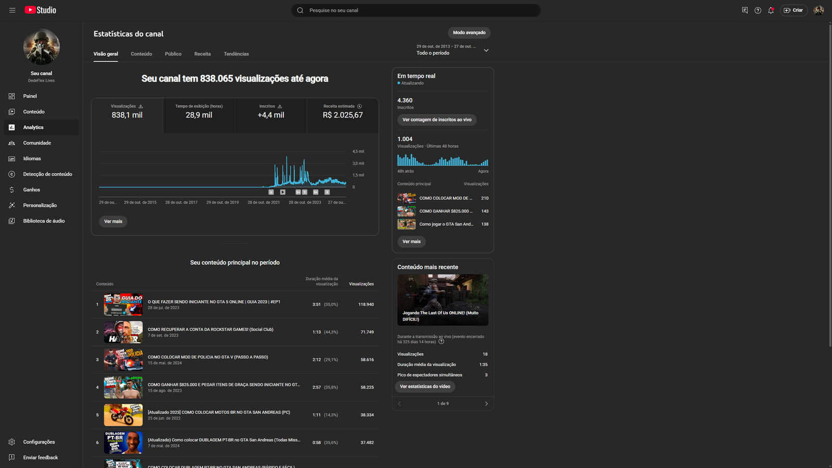Open Biblioteca de áudio sidebar icon
This screenshot has width=832, height=468.
coord(12,221)
